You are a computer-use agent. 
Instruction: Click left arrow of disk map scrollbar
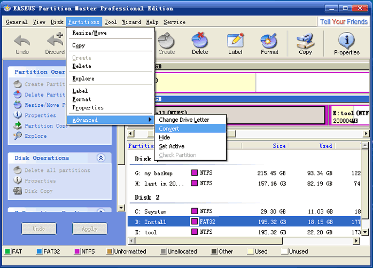(130, 133)
